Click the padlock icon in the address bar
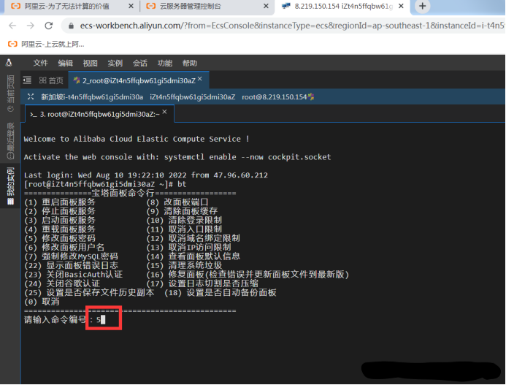 pyautogui.click(x=71, y=26)
